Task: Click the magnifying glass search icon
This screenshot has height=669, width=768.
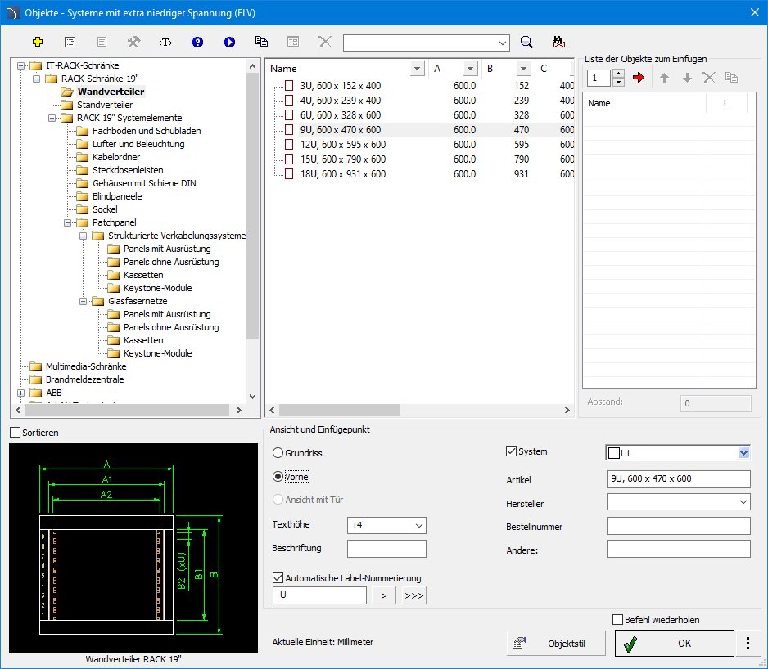Action: tap(527, 42)
